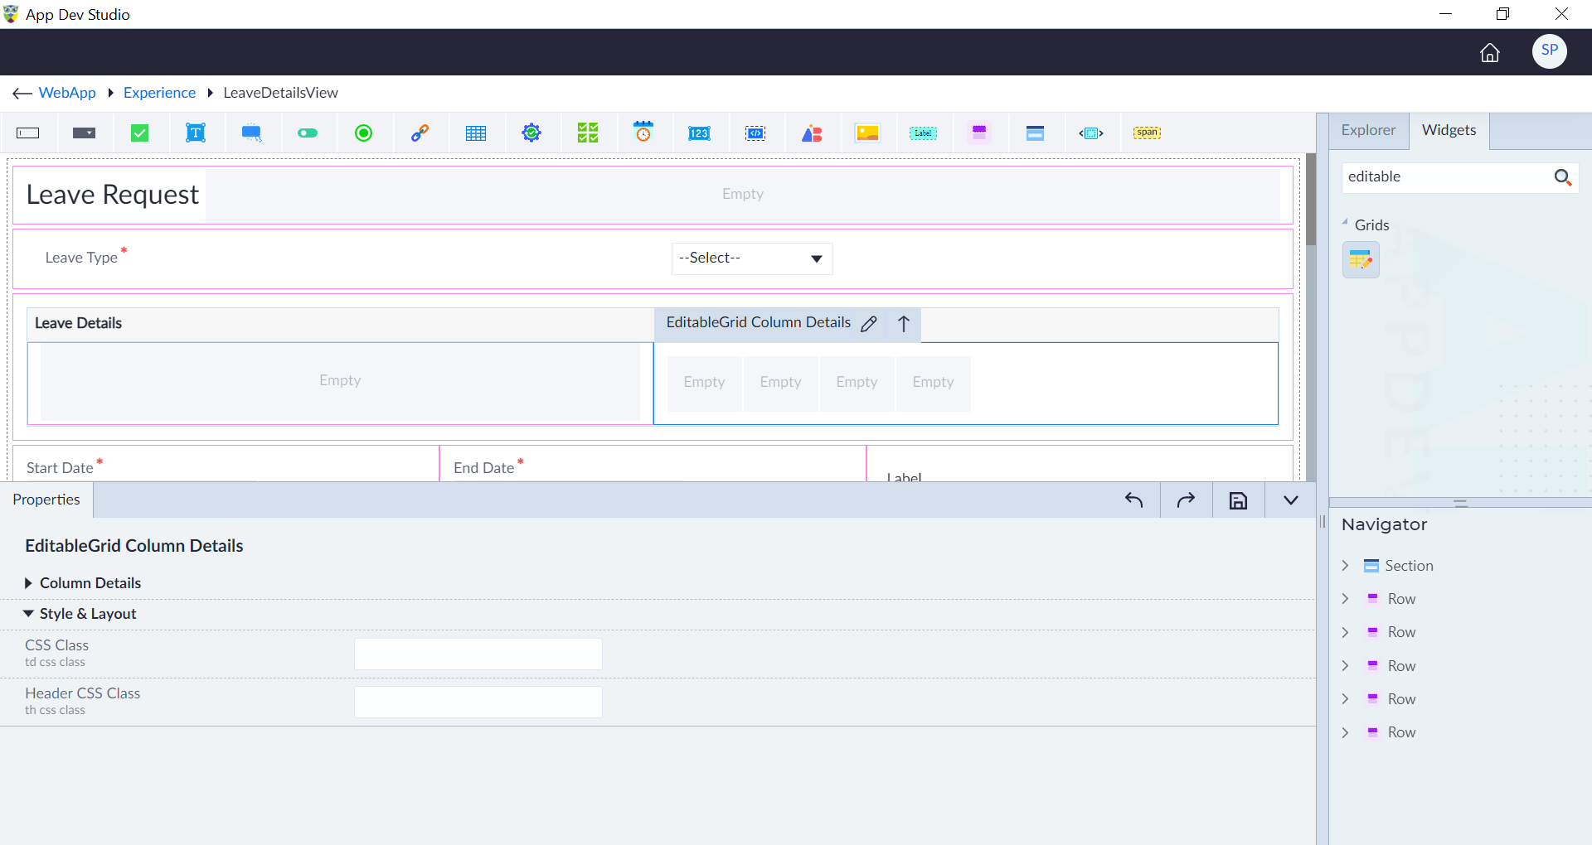Select the span widget icon
The height and width of the screenshot is (845, 1592).
pyautogui.click(x=1148, y=133)
